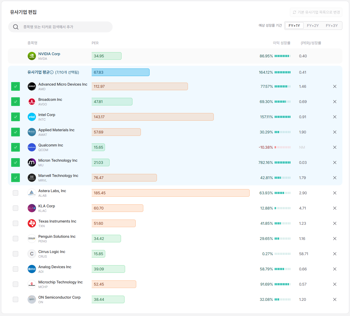Screen dimensions: 350x316
Task: Remove Astera Labs row using the X icon
Action: 335,193
